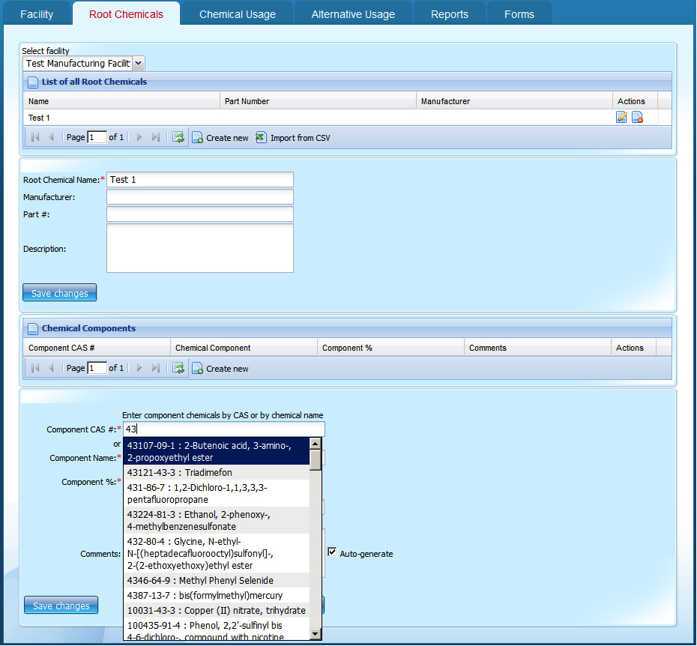
Task: Click the autocomplete list scrollbar down arrow
Action: pyautogui.click(x=316, y=634)
